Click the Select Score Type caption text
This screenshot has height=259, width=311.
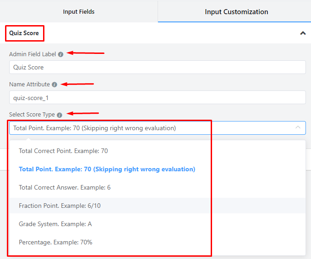[x=32, y=115]
